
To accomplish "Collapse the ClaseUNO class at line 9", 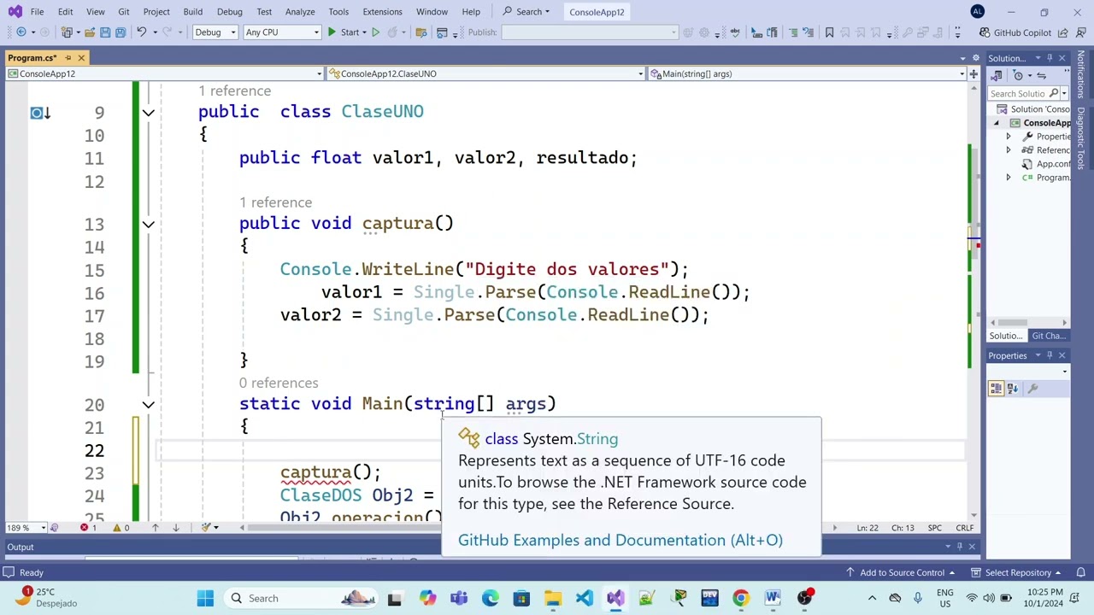I will tap(148, 112).
